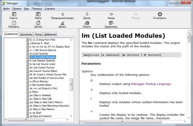Open font settings via Шрифт icon
This screenshot has width=193, height=126.
coord(62,23)
